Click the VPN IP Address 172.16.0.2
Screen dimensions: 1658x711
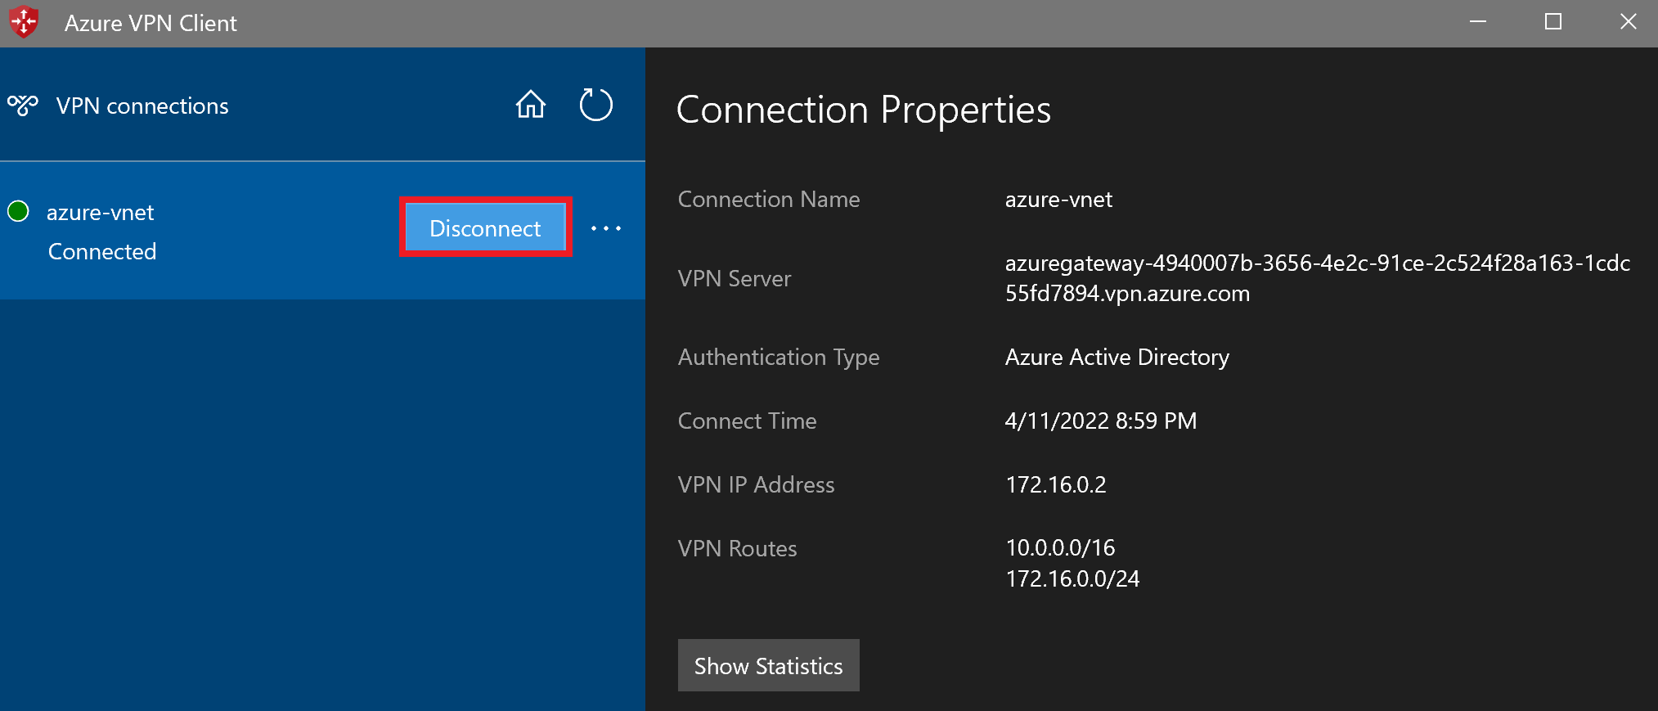pos(1055,484)
